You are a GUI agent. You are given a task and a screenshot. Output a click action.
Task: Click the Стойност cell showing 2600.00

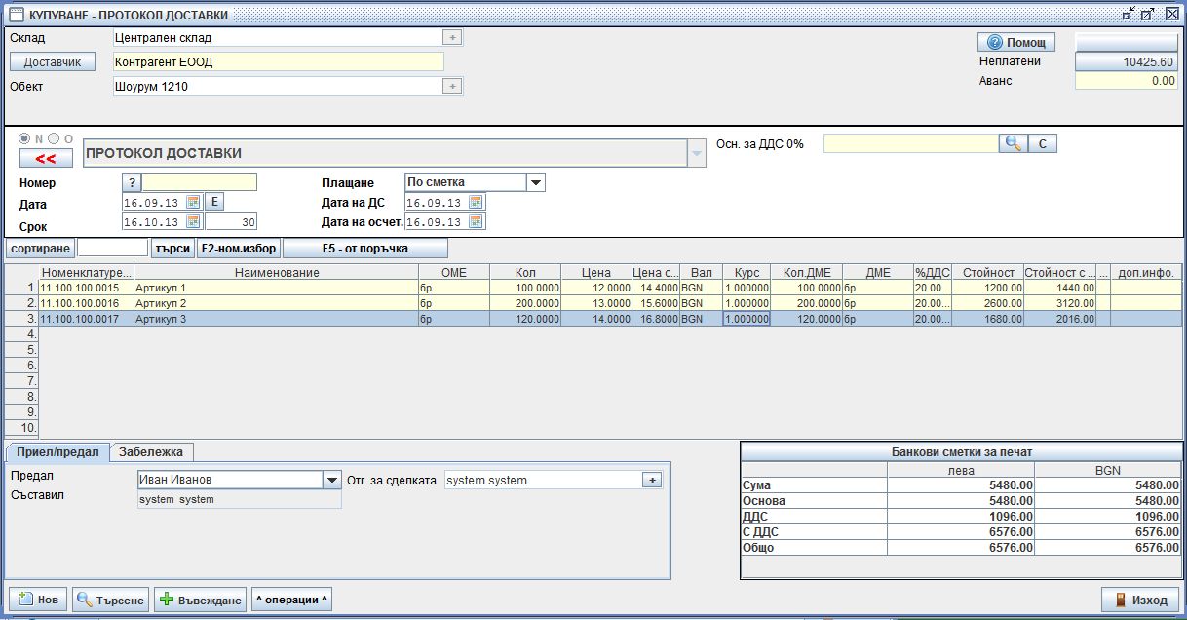point(989,303)
